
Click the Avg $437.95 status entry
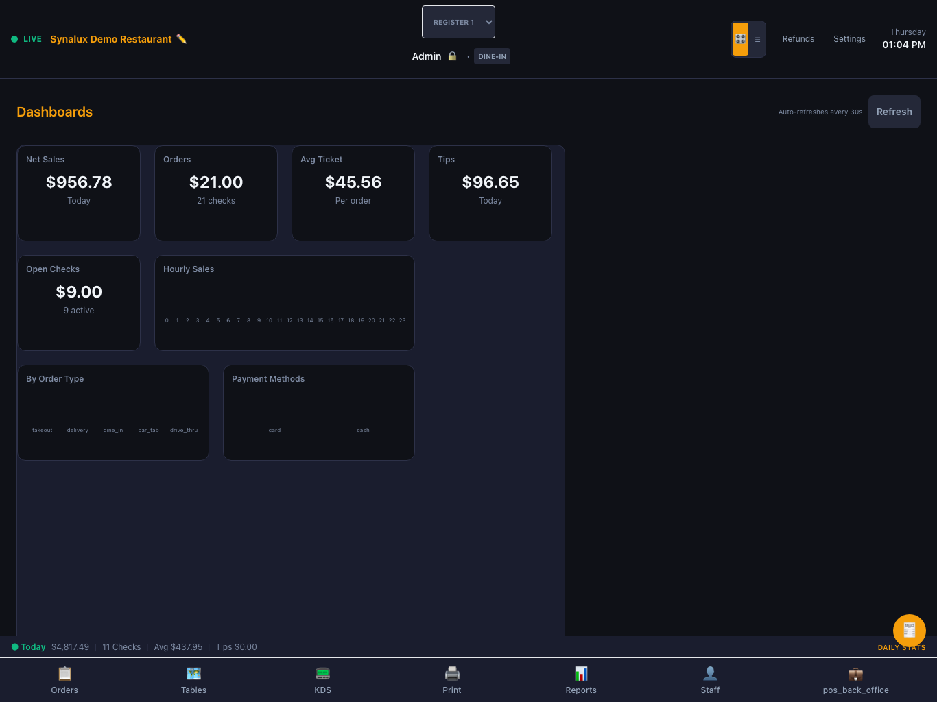click(x=178, y=647)
